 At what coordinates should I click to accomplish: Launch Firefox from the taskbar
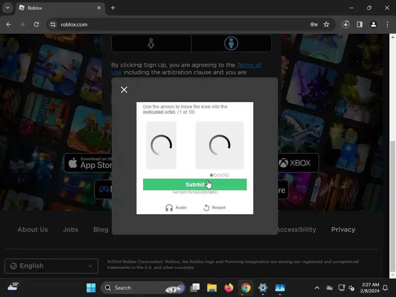[229, 288]
